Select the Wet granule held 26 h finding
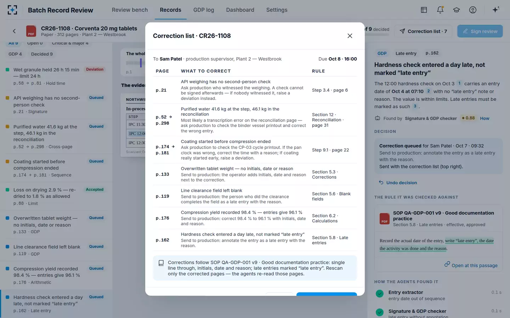 pos(57,76)
